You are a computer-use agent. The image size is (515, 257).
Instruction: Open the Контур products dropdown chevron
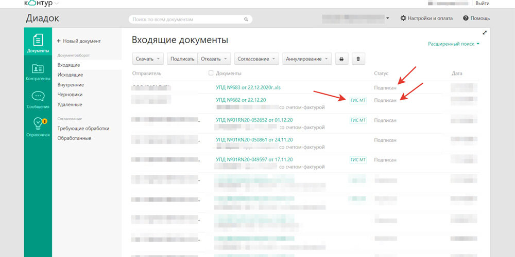point(56,3)
